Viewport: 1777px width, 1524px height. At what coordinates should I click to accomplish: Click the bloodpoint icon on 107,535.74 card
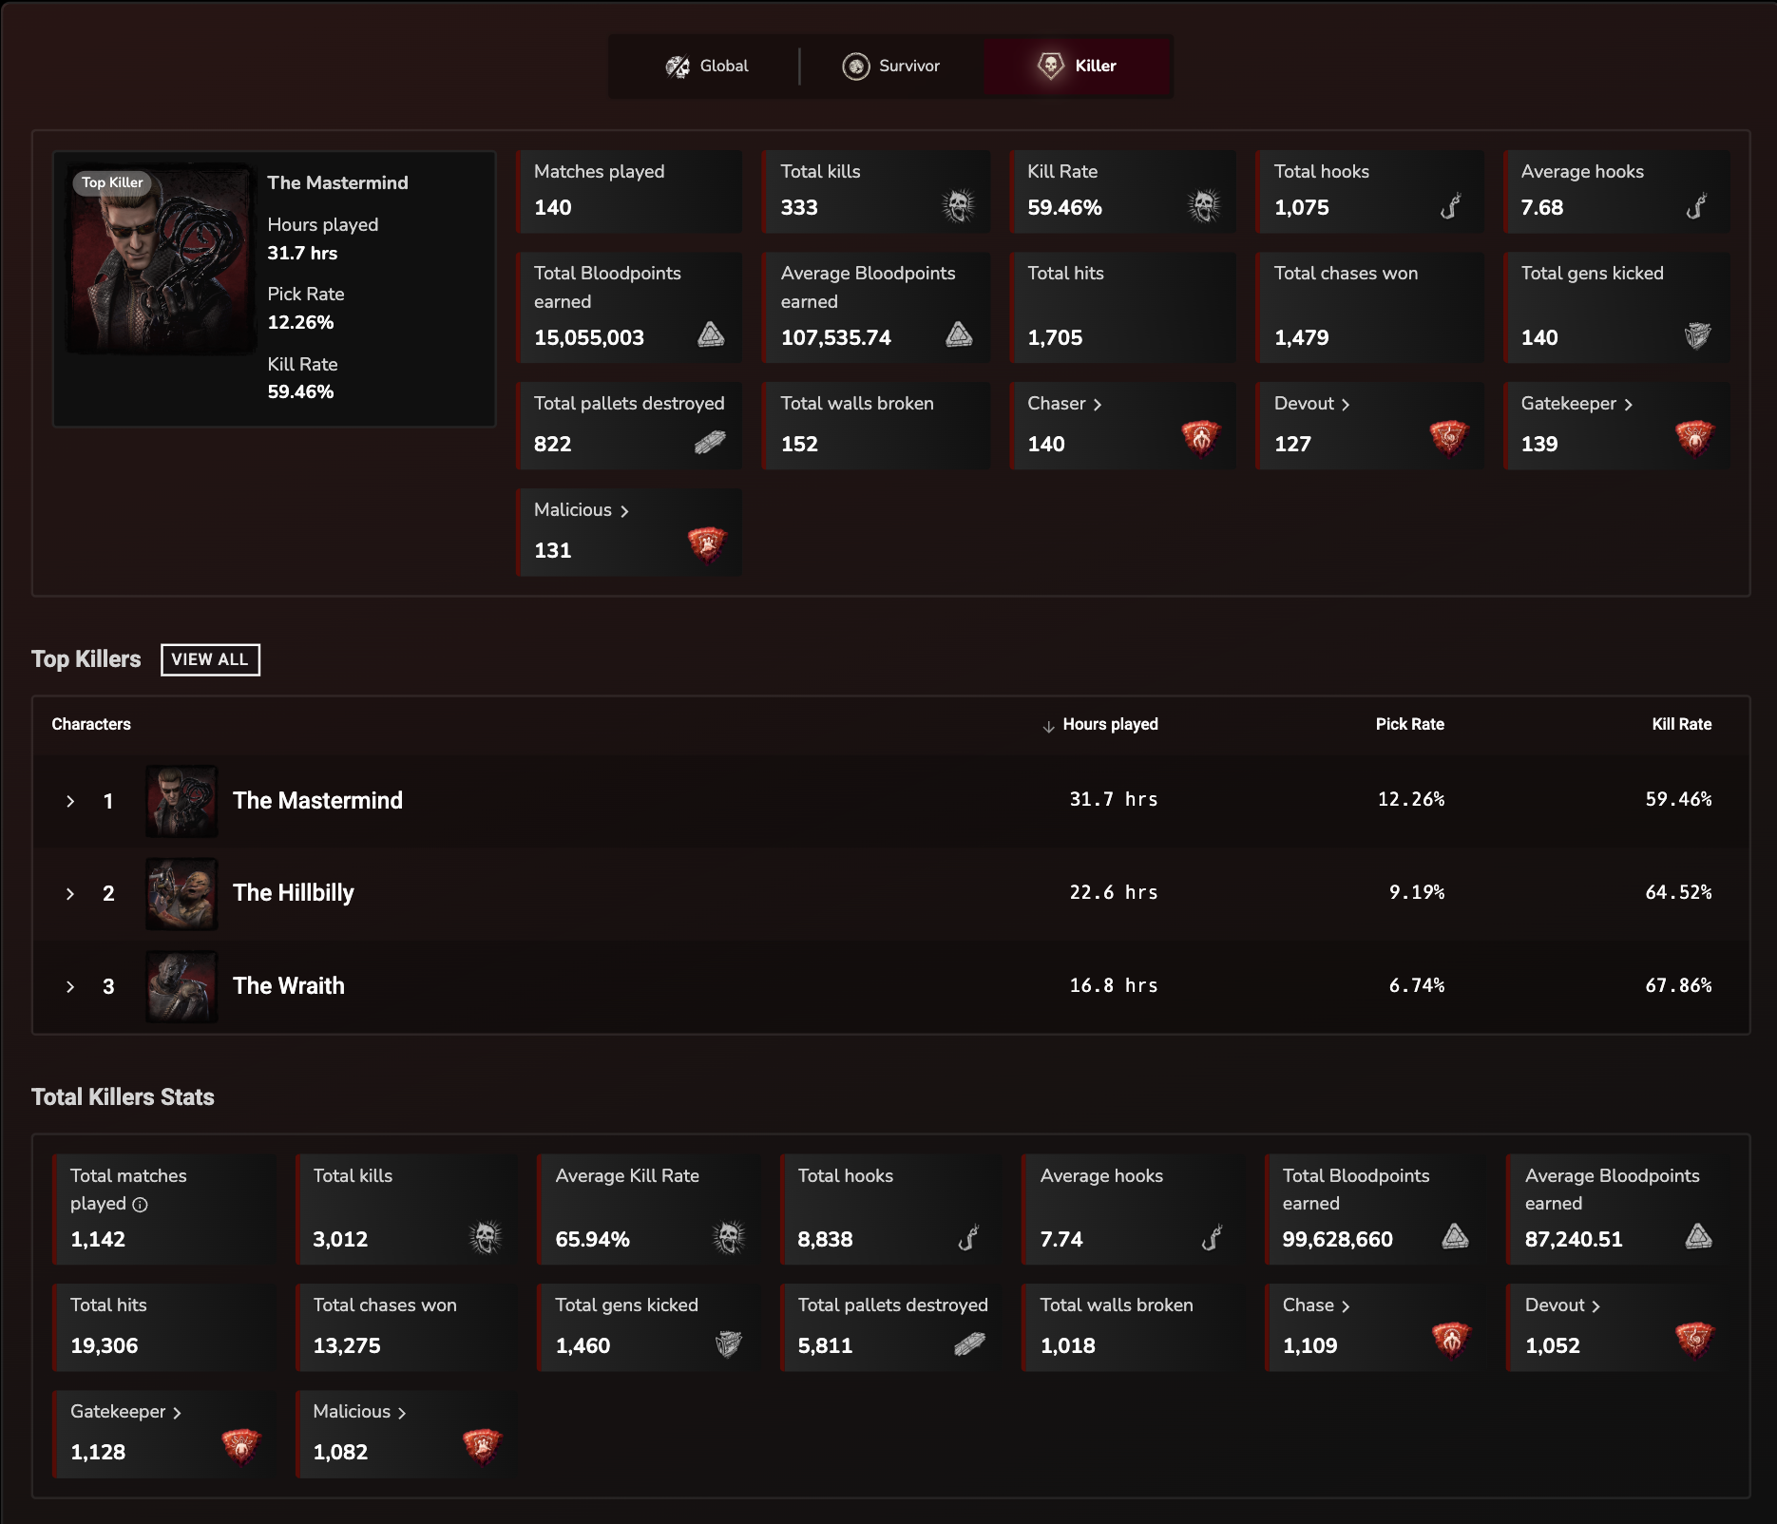coord(959,334)
